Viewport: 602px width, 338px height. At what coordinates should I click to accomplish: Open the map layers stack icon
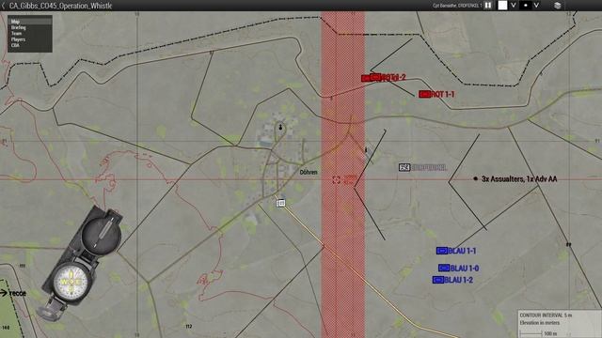click(558, 6)
